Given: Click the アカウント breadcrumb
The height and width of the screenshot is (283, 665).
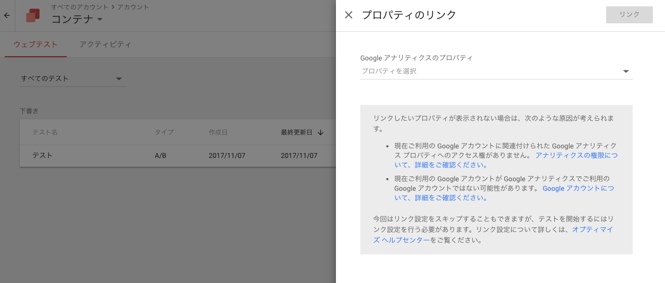Looking at the screenshot, I should click(x=132, y=7).
